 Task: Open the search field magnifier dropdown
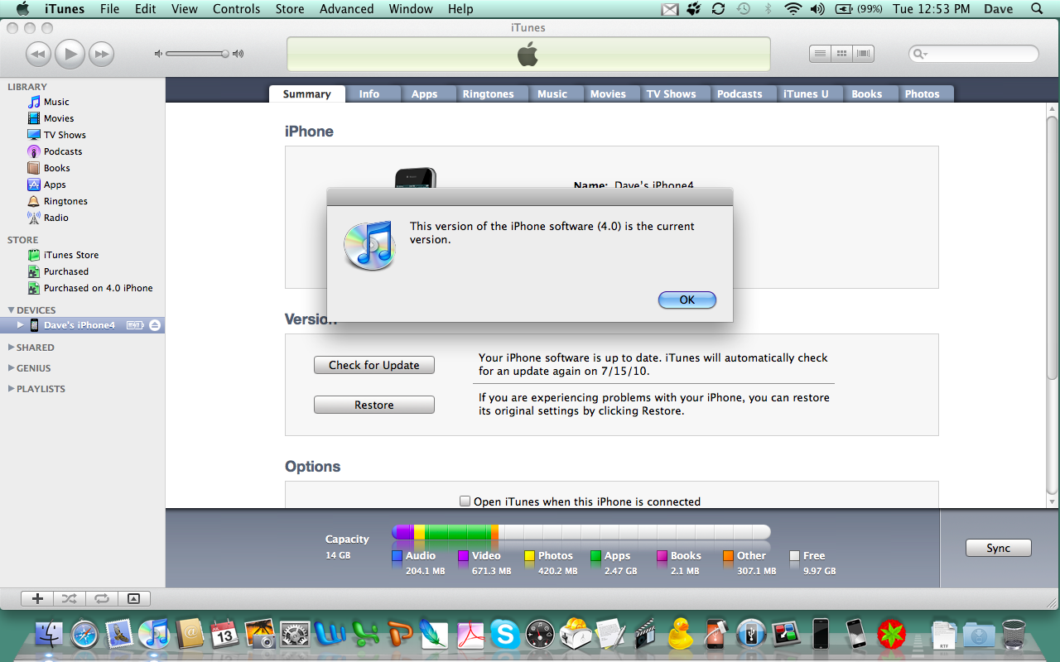[920, 55]
